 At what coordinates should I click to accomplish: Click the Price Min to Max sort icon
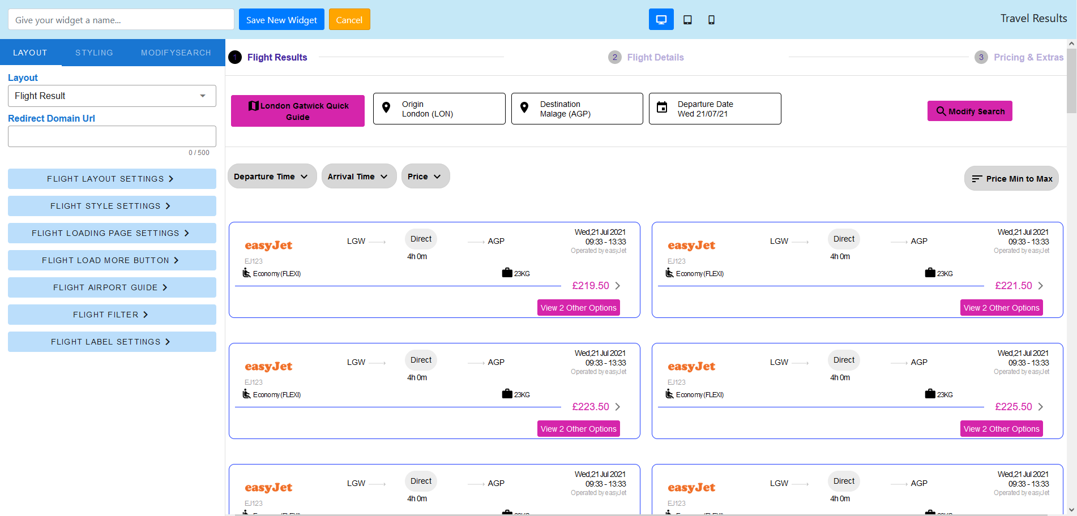977,179
